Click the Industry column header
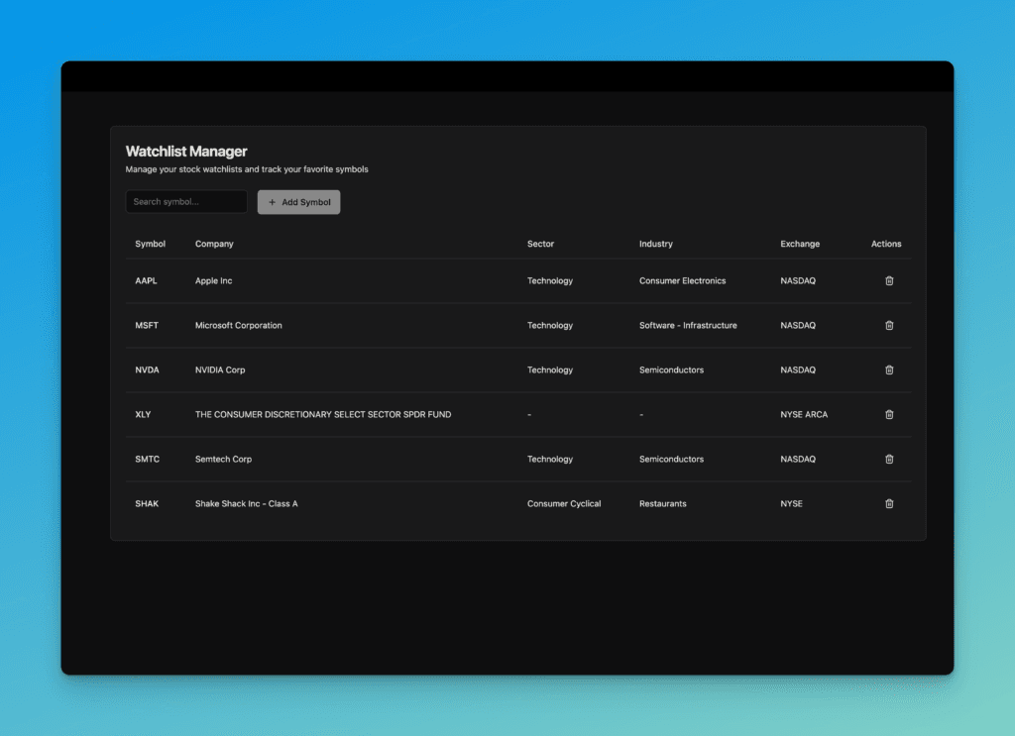This screenshot has height=736, width=1015. 656,244
